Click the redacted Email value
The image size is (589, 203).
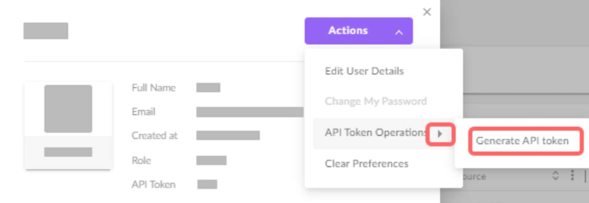pos(249,112)
